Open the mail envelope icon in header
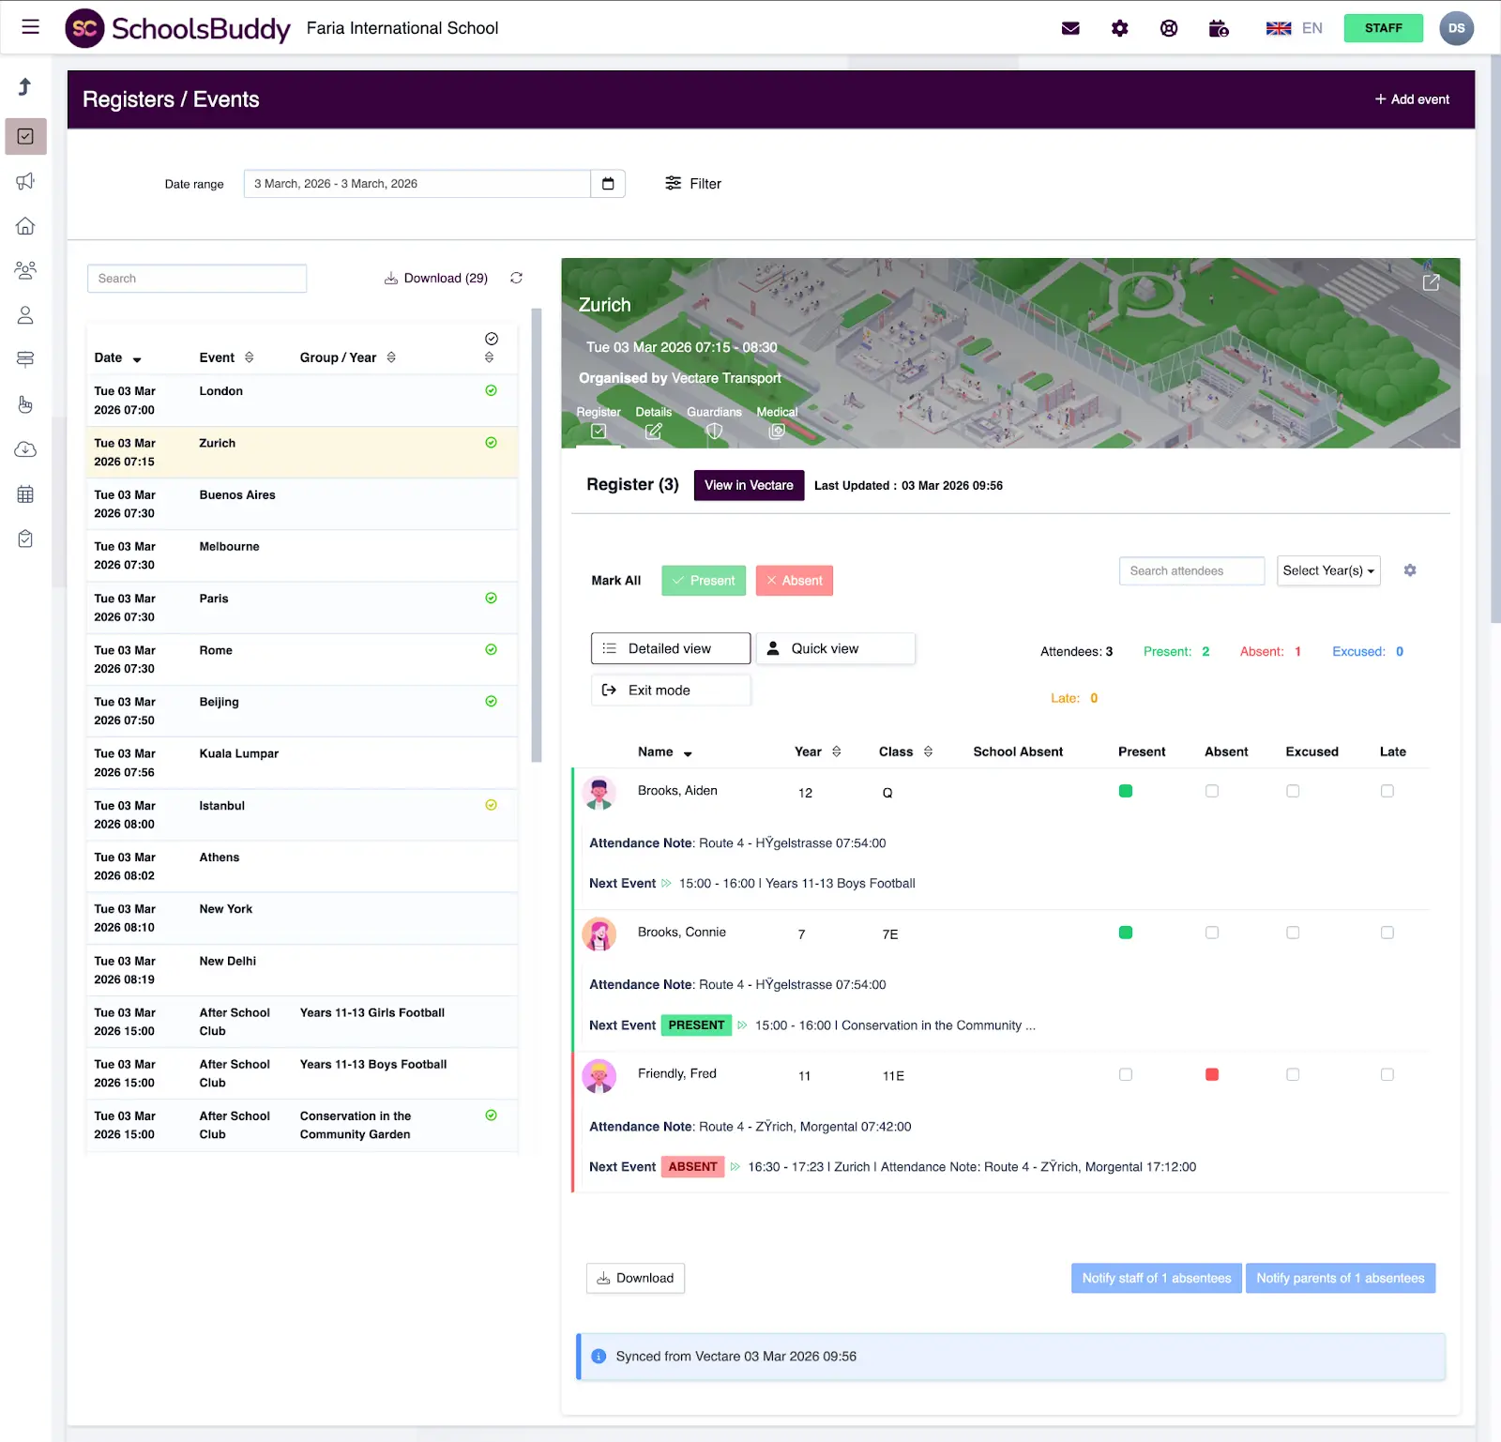1501x1442 pixels. pos(1070,28)
